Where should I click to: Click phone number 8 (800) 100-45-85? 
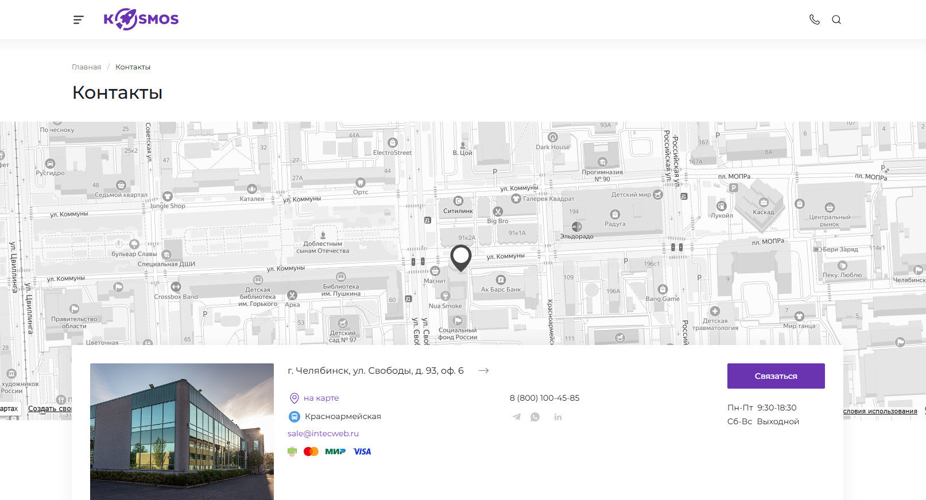544,398
